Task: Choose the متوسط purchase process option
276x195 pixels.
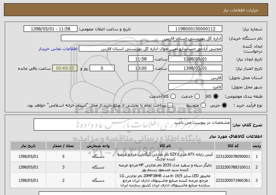Action: click(203, 105)
